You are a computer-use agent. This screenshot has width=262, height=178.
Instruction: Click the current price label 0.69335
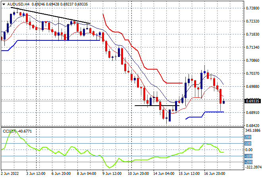point(252,101)
